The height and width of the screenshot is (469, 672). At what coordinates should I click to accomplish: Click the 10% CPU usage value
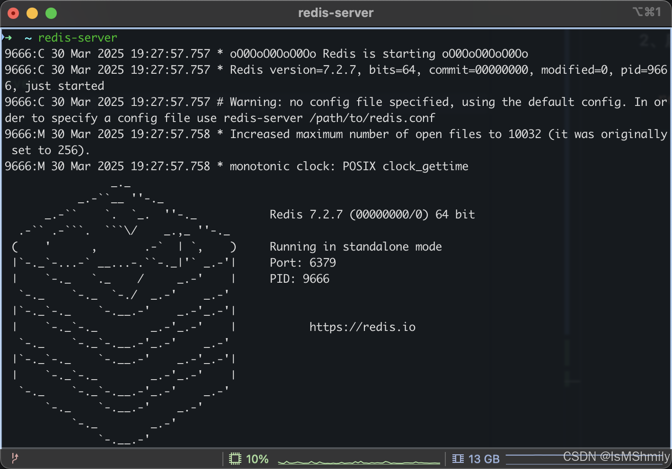pos(257,459)
